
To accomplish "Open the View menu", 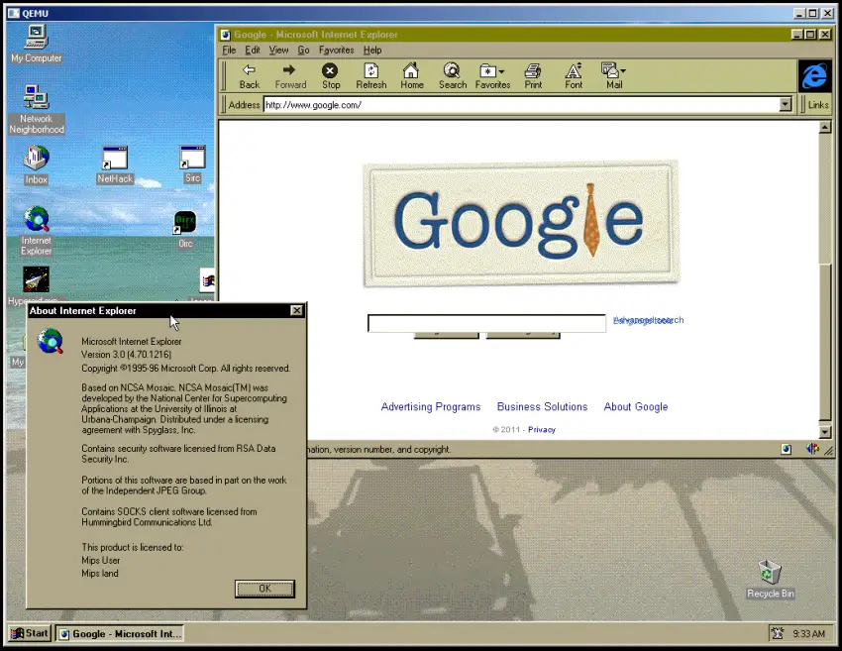I will [x=278, y=50].
